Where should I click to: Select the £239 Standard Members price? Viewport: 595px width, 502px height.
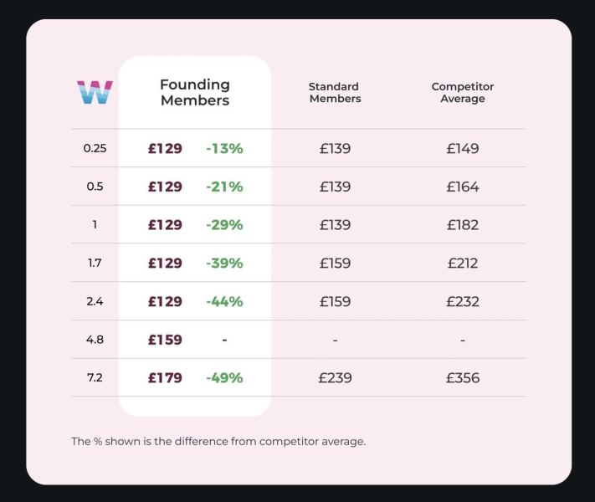click(x=335, y=378)
